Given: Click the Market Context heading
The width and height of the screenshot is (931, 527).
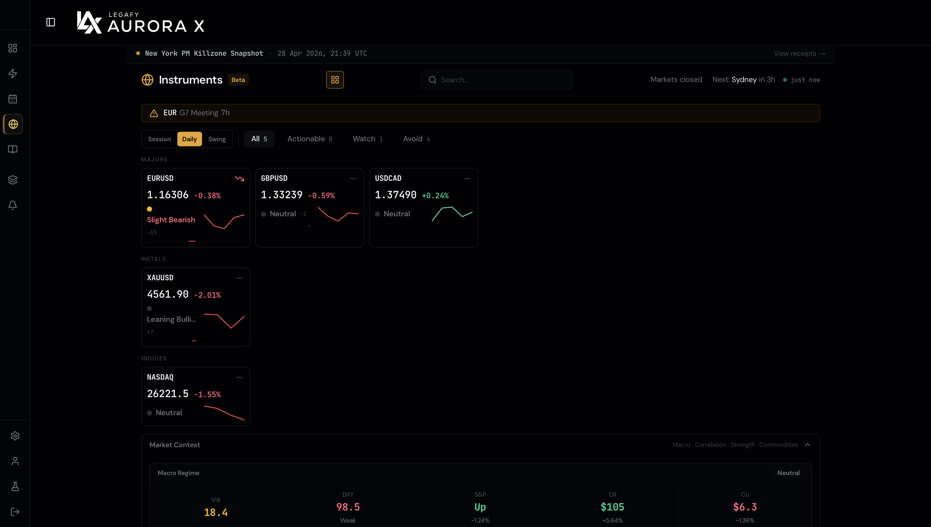Looking at the screenshot, I should click(174, 445).
